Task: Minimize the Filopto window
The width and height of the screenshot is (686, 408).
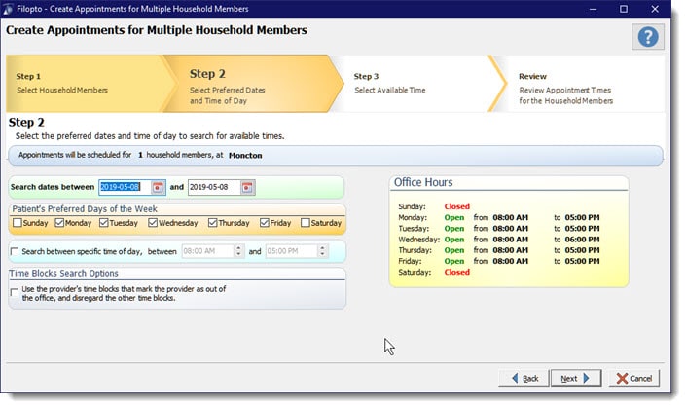Action: 593,9
